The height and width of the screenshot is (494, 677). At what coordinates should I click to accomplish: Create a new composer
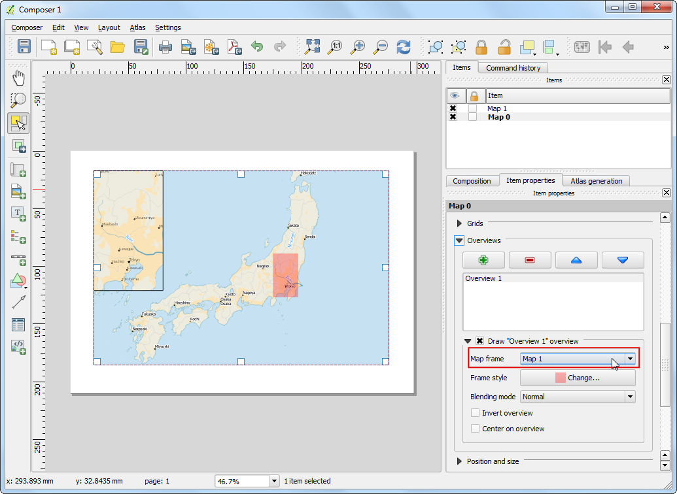coord(48,46)
